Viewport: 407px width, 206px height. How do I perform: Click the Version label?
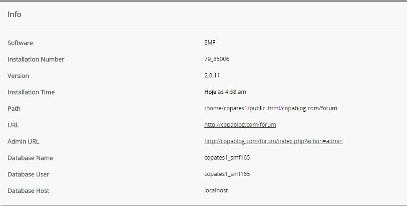click(18, 76)
